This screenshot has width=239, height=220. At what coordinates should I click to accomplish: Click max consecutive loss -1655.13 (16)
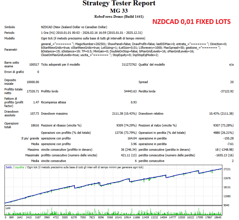click(x=224, y=155)
